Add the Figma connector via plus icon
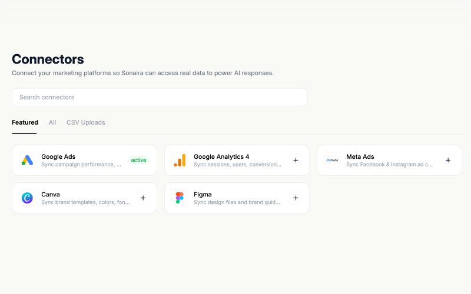The height and width of the screenshot is (294, 471). pyautogui.click(x=296, y=198)
